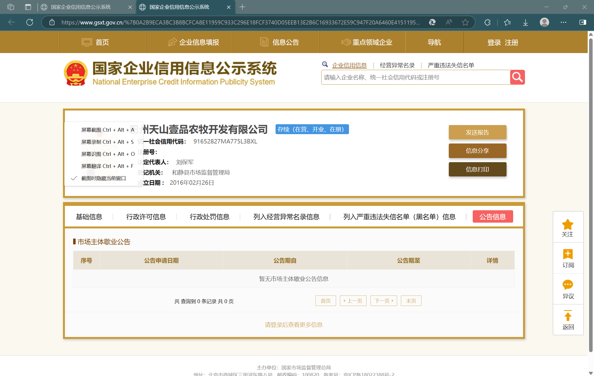
Task: Add page to favorites star icon
Action: pyautogui.click(x=465, y=22)
